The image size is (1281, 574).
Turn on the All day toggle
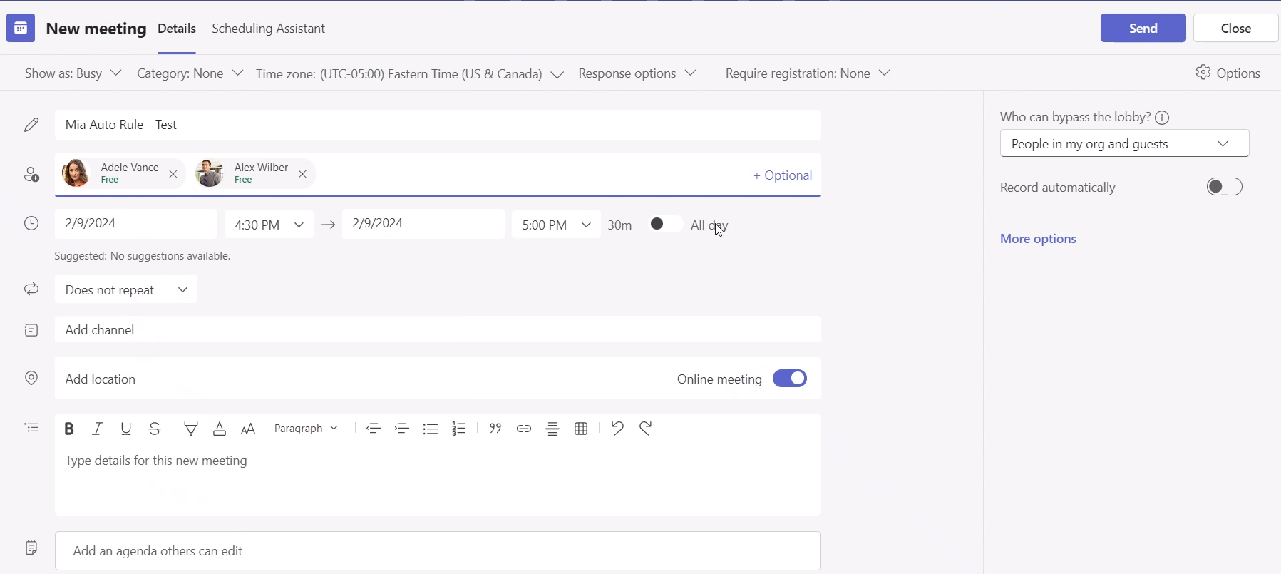click(664, 225)
